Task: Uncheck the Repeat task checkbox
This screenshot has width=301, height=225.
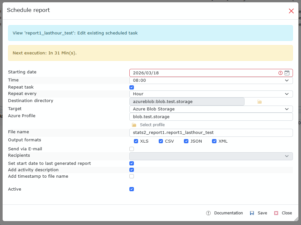Action: click(x=132, y=87)
